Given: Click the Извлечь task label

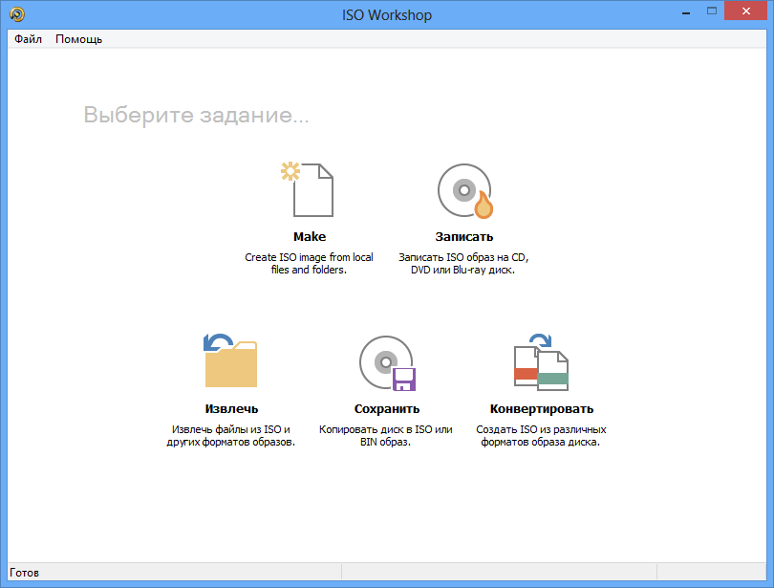Looking at the screenshot, I should (231, 408).
